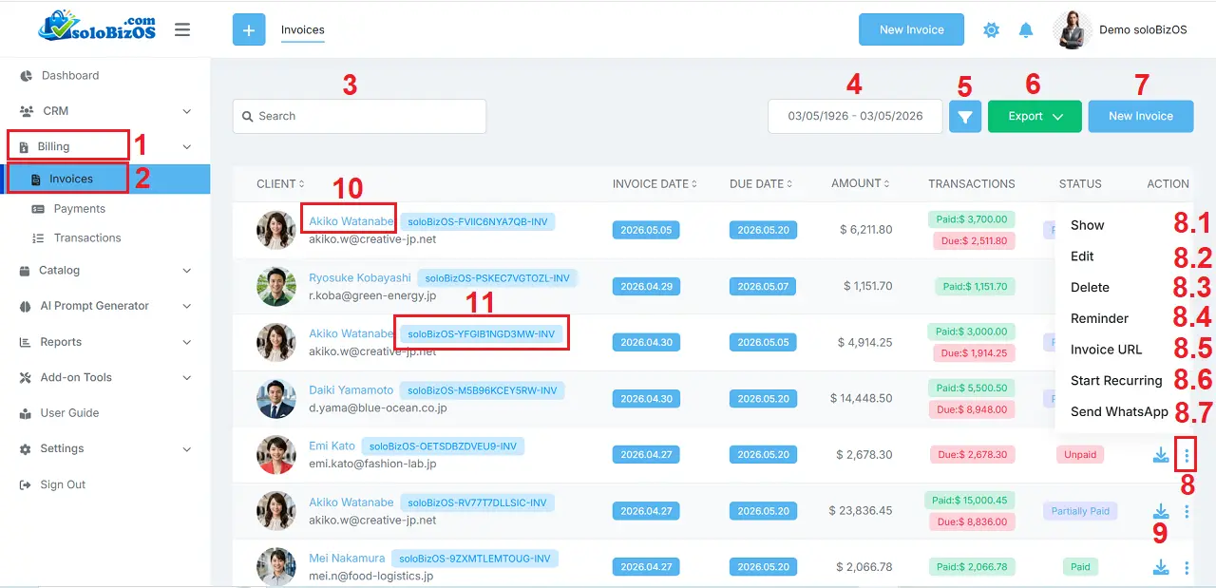This screenshot has height=588, width=1216.
Task: Choose Send WhatsApp from the action menu
Action: coord(1119,411)
